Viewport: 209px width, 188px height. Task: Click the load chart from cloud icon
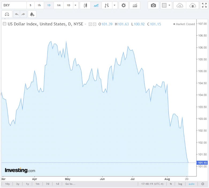180,5
